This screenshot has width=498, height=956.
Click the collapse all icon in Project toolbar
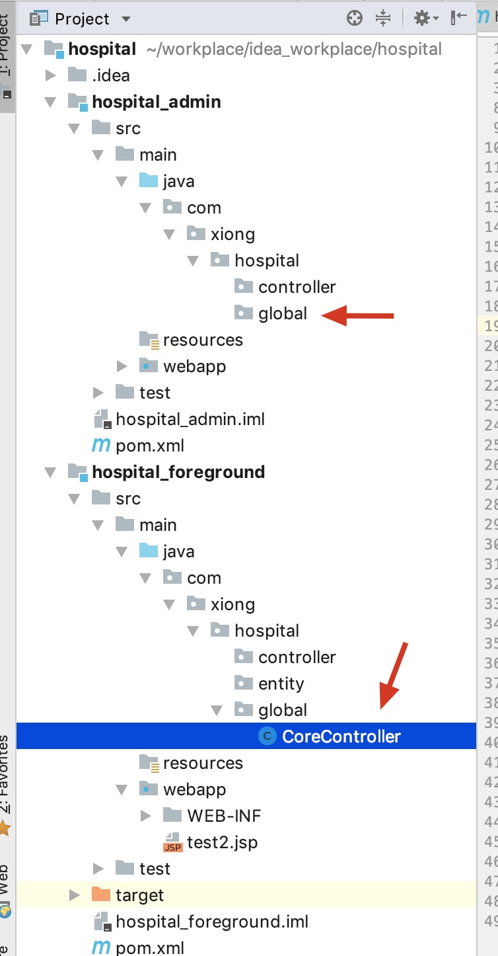(383, 19)
